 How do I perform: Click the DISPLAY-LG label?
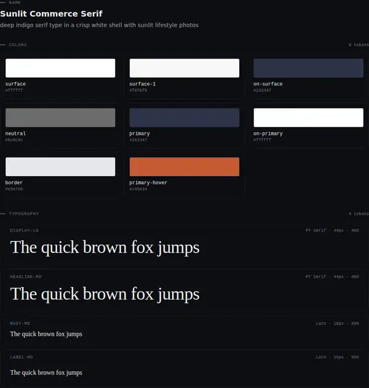coord(24,230)
